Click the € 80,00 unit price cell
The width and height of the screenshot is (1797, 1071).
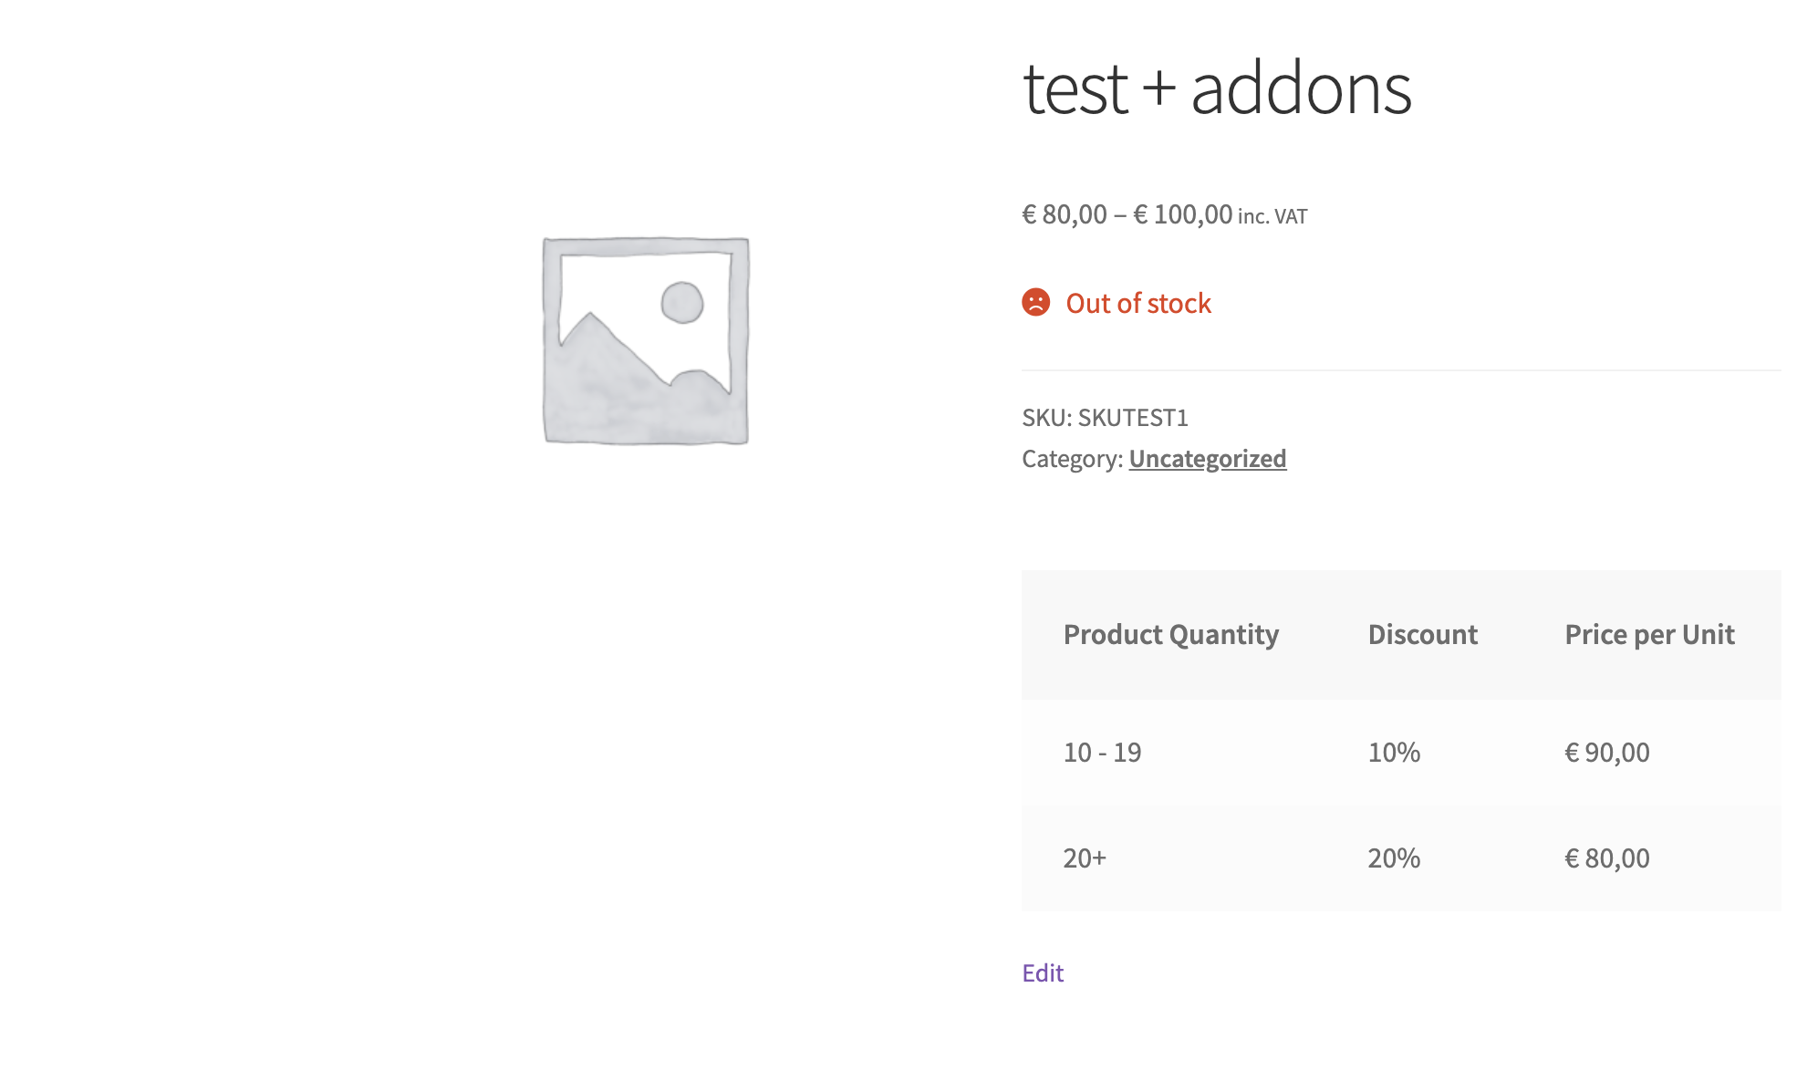pos(1607,858)
